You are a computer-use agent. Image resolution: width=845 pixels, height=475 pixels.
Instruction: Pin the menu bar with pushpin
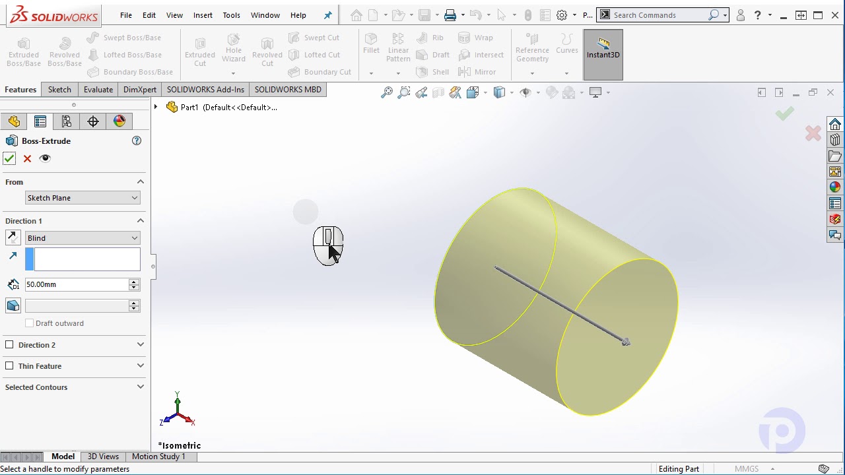coord(327,15)
